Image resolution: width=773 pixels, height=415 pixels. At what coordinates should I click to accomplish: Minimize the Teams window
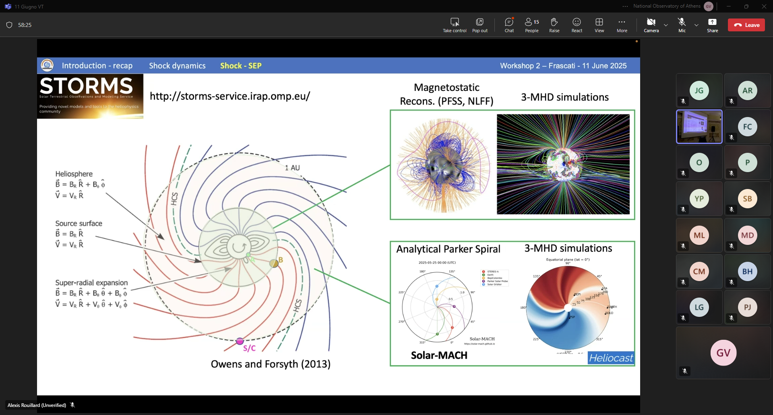(729, 6)
